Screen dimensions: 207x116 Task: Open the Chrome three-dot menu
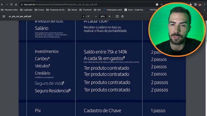pyautogui.click(x=204, y=5)
